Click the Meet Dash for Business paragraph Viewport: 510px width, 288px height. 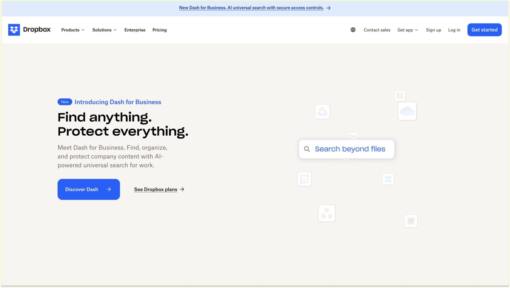112,156
